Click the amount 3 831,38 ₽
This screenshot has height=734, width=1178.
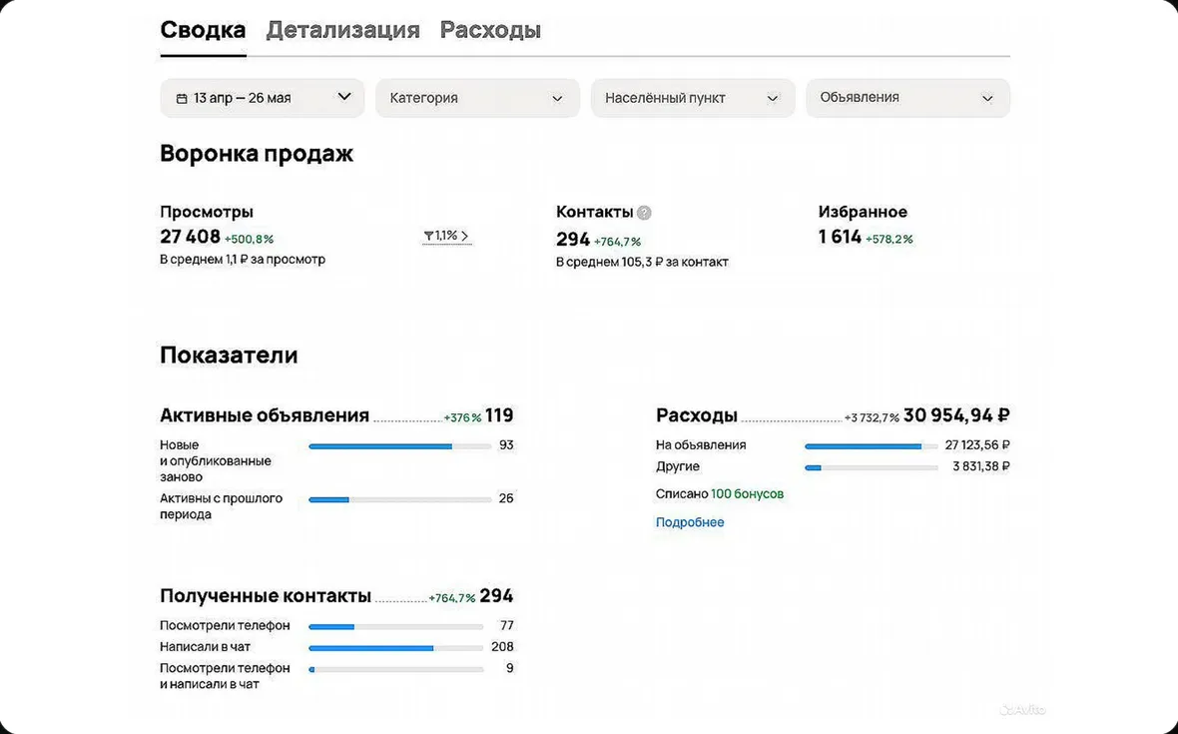981,466
